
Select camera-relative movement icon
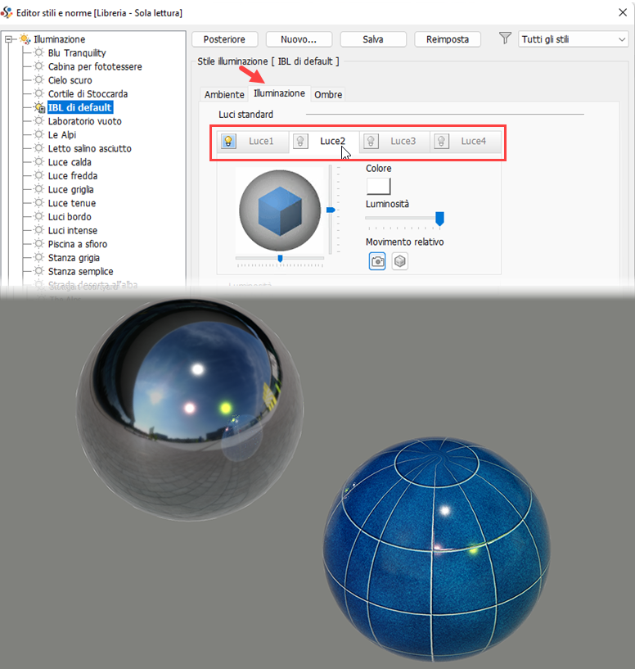tap(377, 261)
